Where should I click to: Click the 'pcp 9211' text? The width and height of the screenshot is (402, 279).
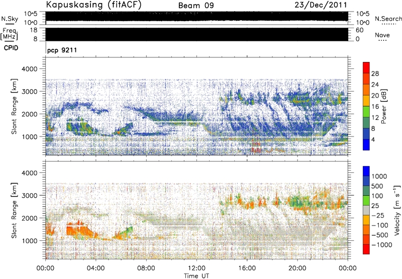point(62,50)
